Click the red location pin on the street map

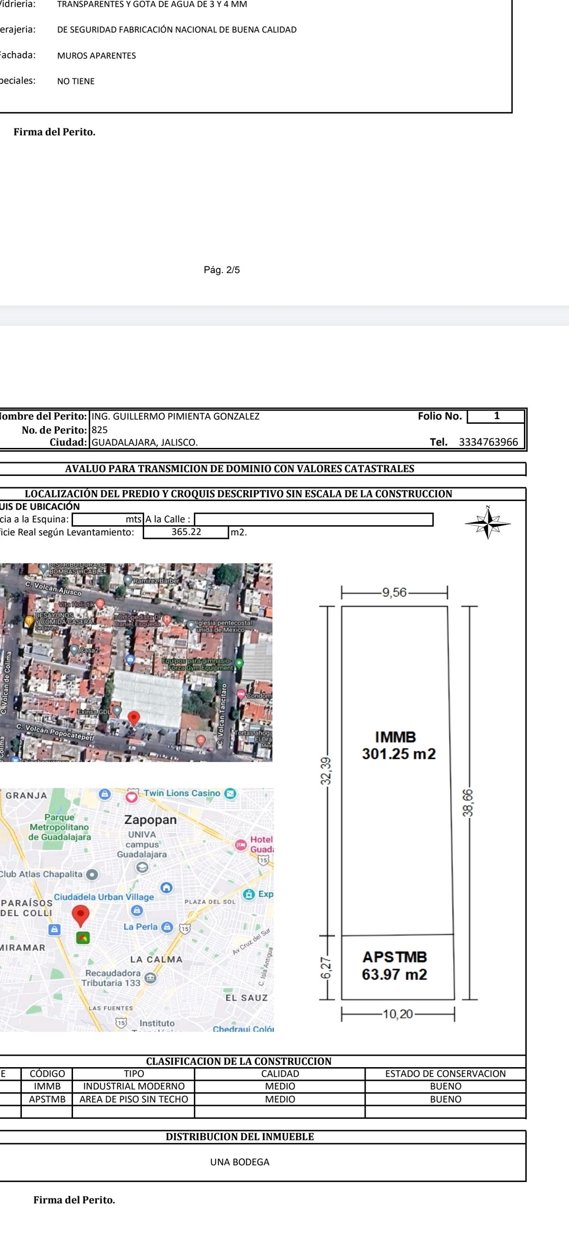(81, 916)
